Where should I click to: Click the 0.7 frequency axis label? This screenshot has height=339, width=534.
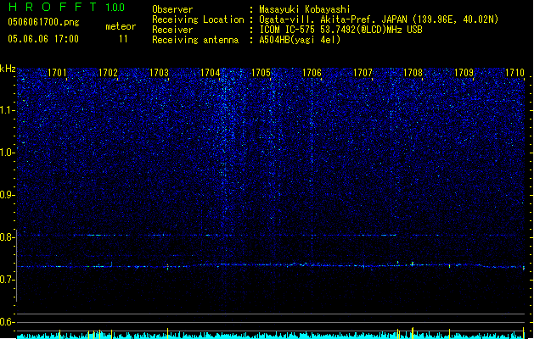[7, 280]
